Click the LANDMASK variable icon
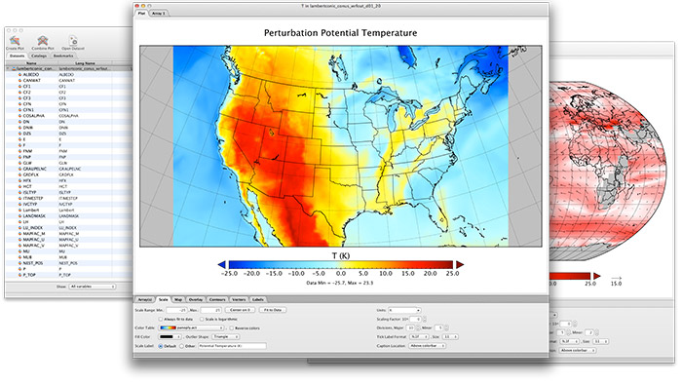The height and width of the screenshot is (384, 682). [x=19, y=216]
